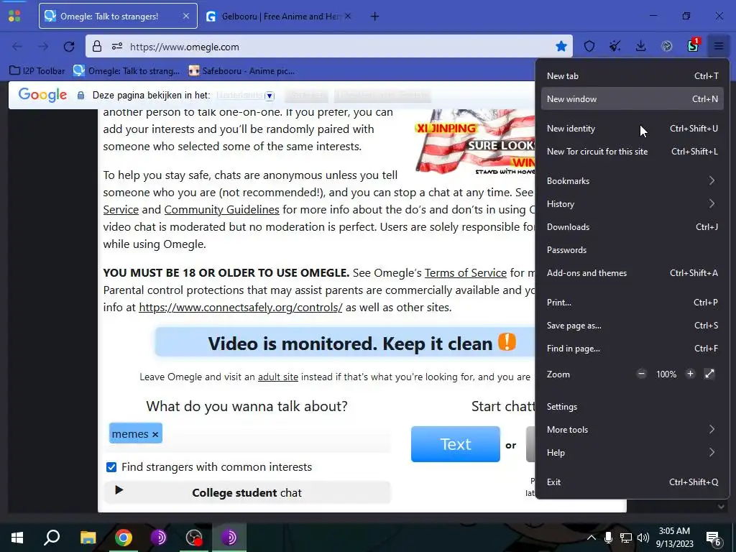Expand the More tools submenu
The height and width of the screenshot is (552, 736).
point(632,430)
